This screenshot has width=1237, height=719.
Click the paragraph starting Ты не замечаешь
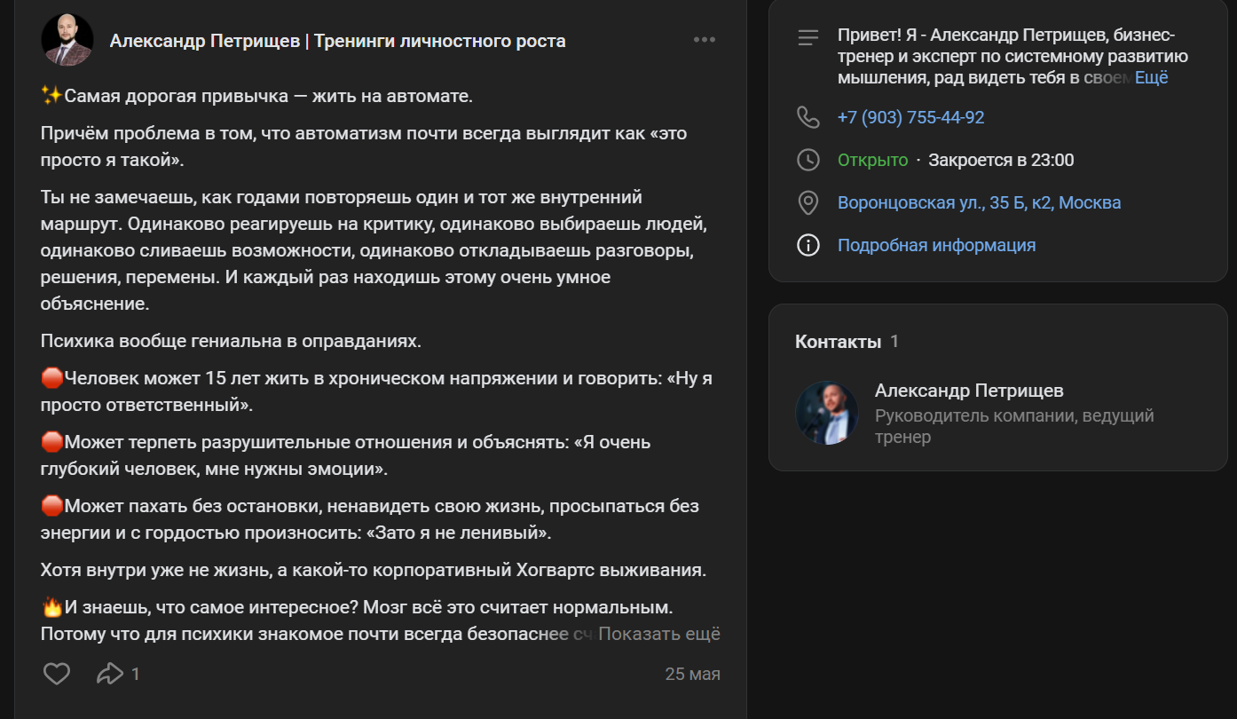(374, 250)
